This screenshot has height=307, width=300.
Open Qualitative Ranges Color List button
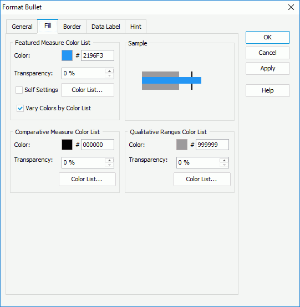click(202, 179)
